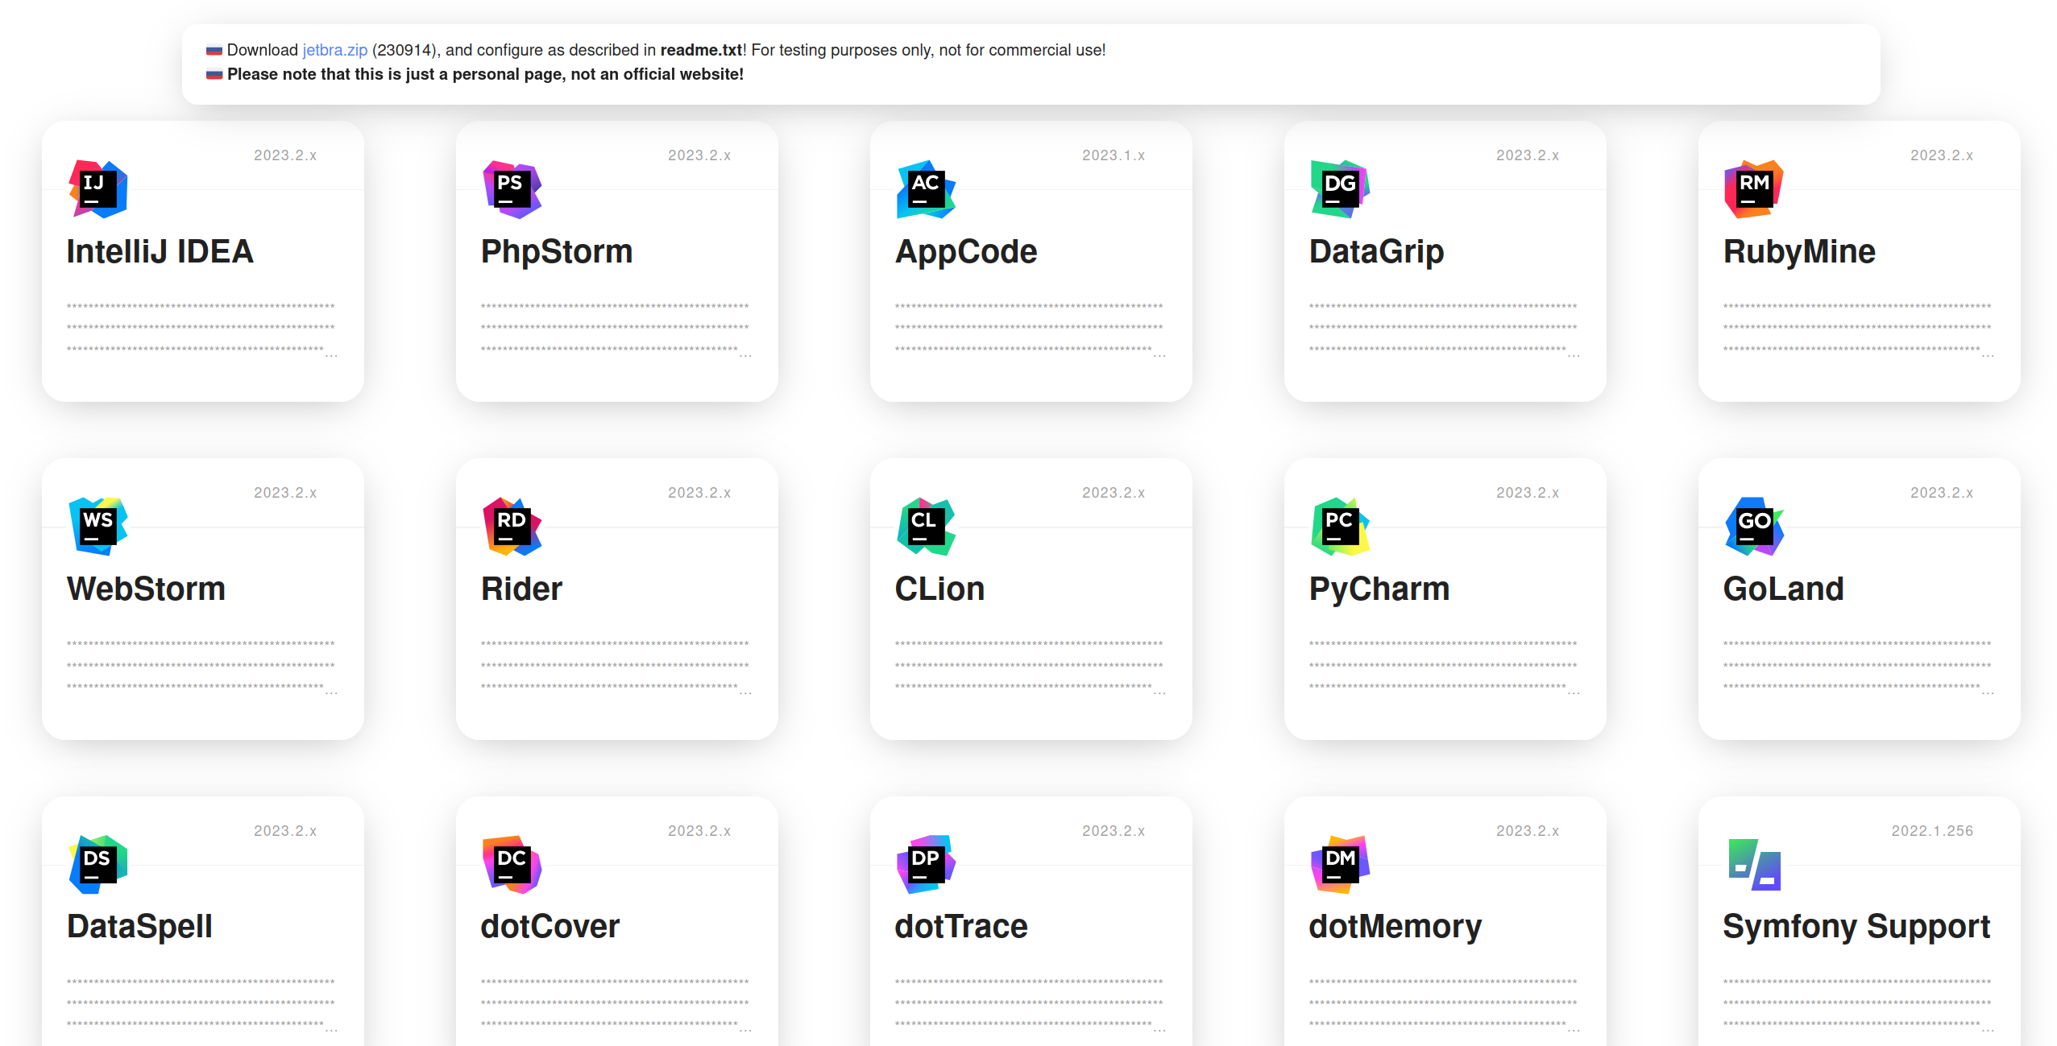
Task: Click the PhpStorm PS logo icon
Action: 512,189
